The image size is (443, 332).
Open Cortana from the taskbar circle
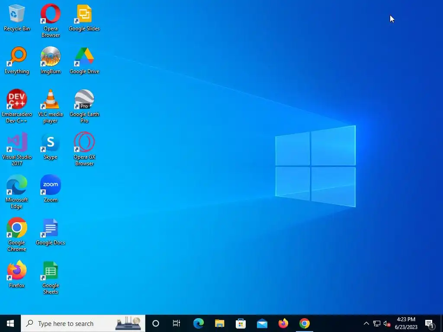coord(156,323)
